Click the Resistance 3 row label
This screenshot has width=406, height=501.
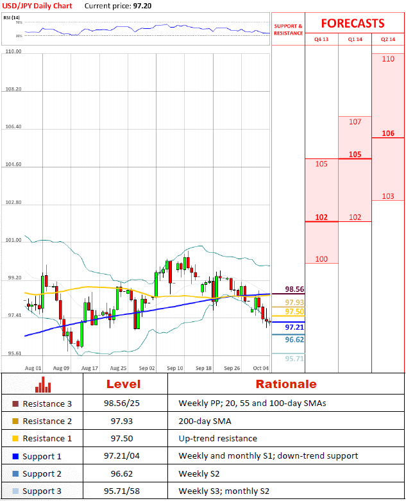(47, 404)
